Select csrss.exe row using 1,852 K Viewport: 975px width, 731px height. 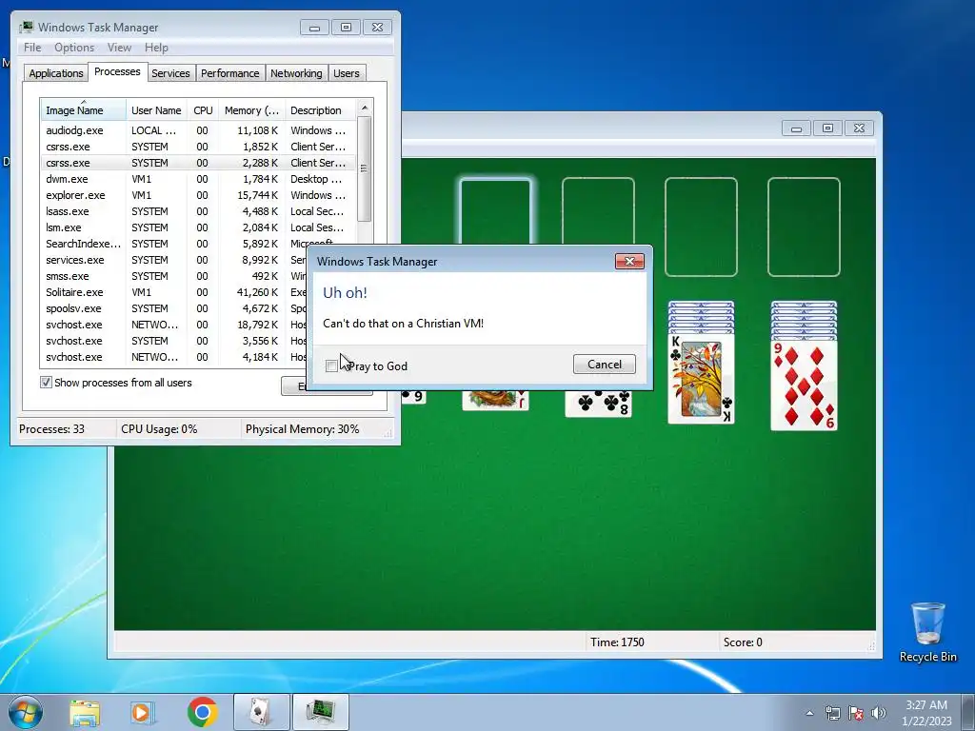click(x=198, y=147)
